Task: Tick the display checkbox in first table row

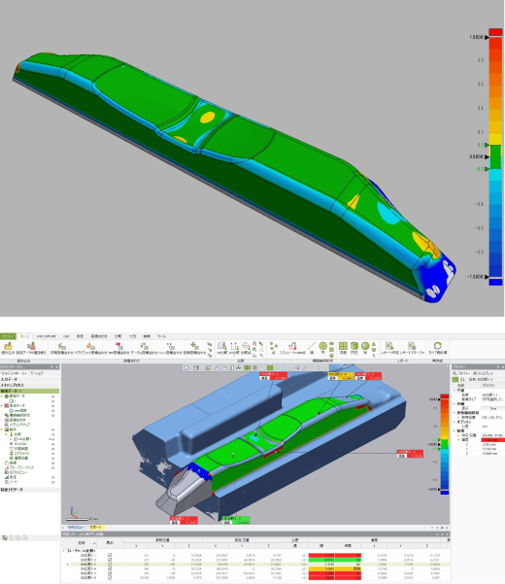Action: point(110,555)
